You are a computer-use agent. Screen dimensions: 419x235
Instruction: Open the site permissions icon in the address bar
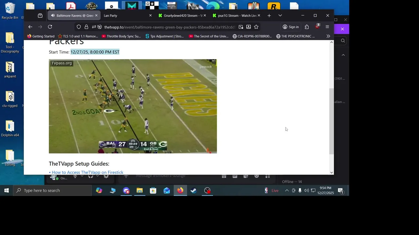tap(94, 27)
